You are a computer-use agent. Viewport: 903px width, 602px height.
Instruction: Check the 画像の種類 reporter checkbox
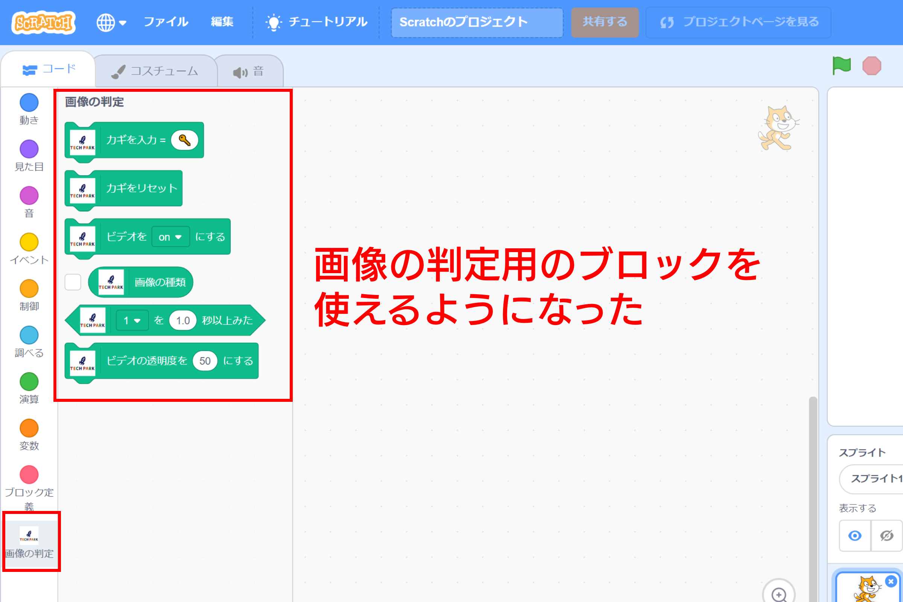(73, 282)
